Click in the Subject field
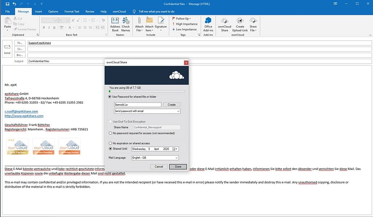Viewport: 373px width, 217px height. coord(200,61)
